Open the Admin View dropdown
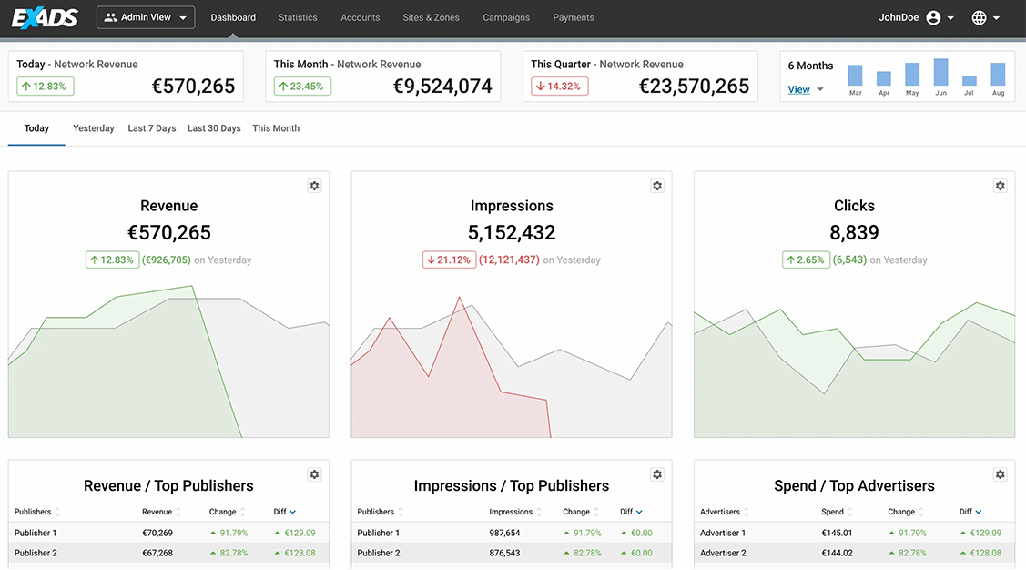Screen dimensions: 1026x570 click(146, 16)
